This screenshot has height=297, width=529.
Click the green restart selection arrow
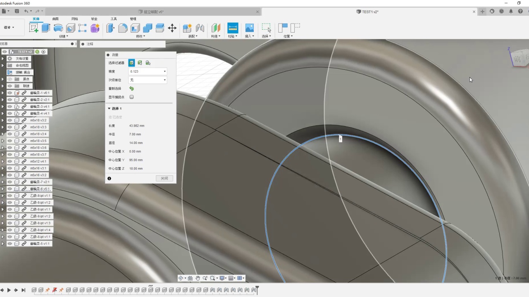pos(131,88)
